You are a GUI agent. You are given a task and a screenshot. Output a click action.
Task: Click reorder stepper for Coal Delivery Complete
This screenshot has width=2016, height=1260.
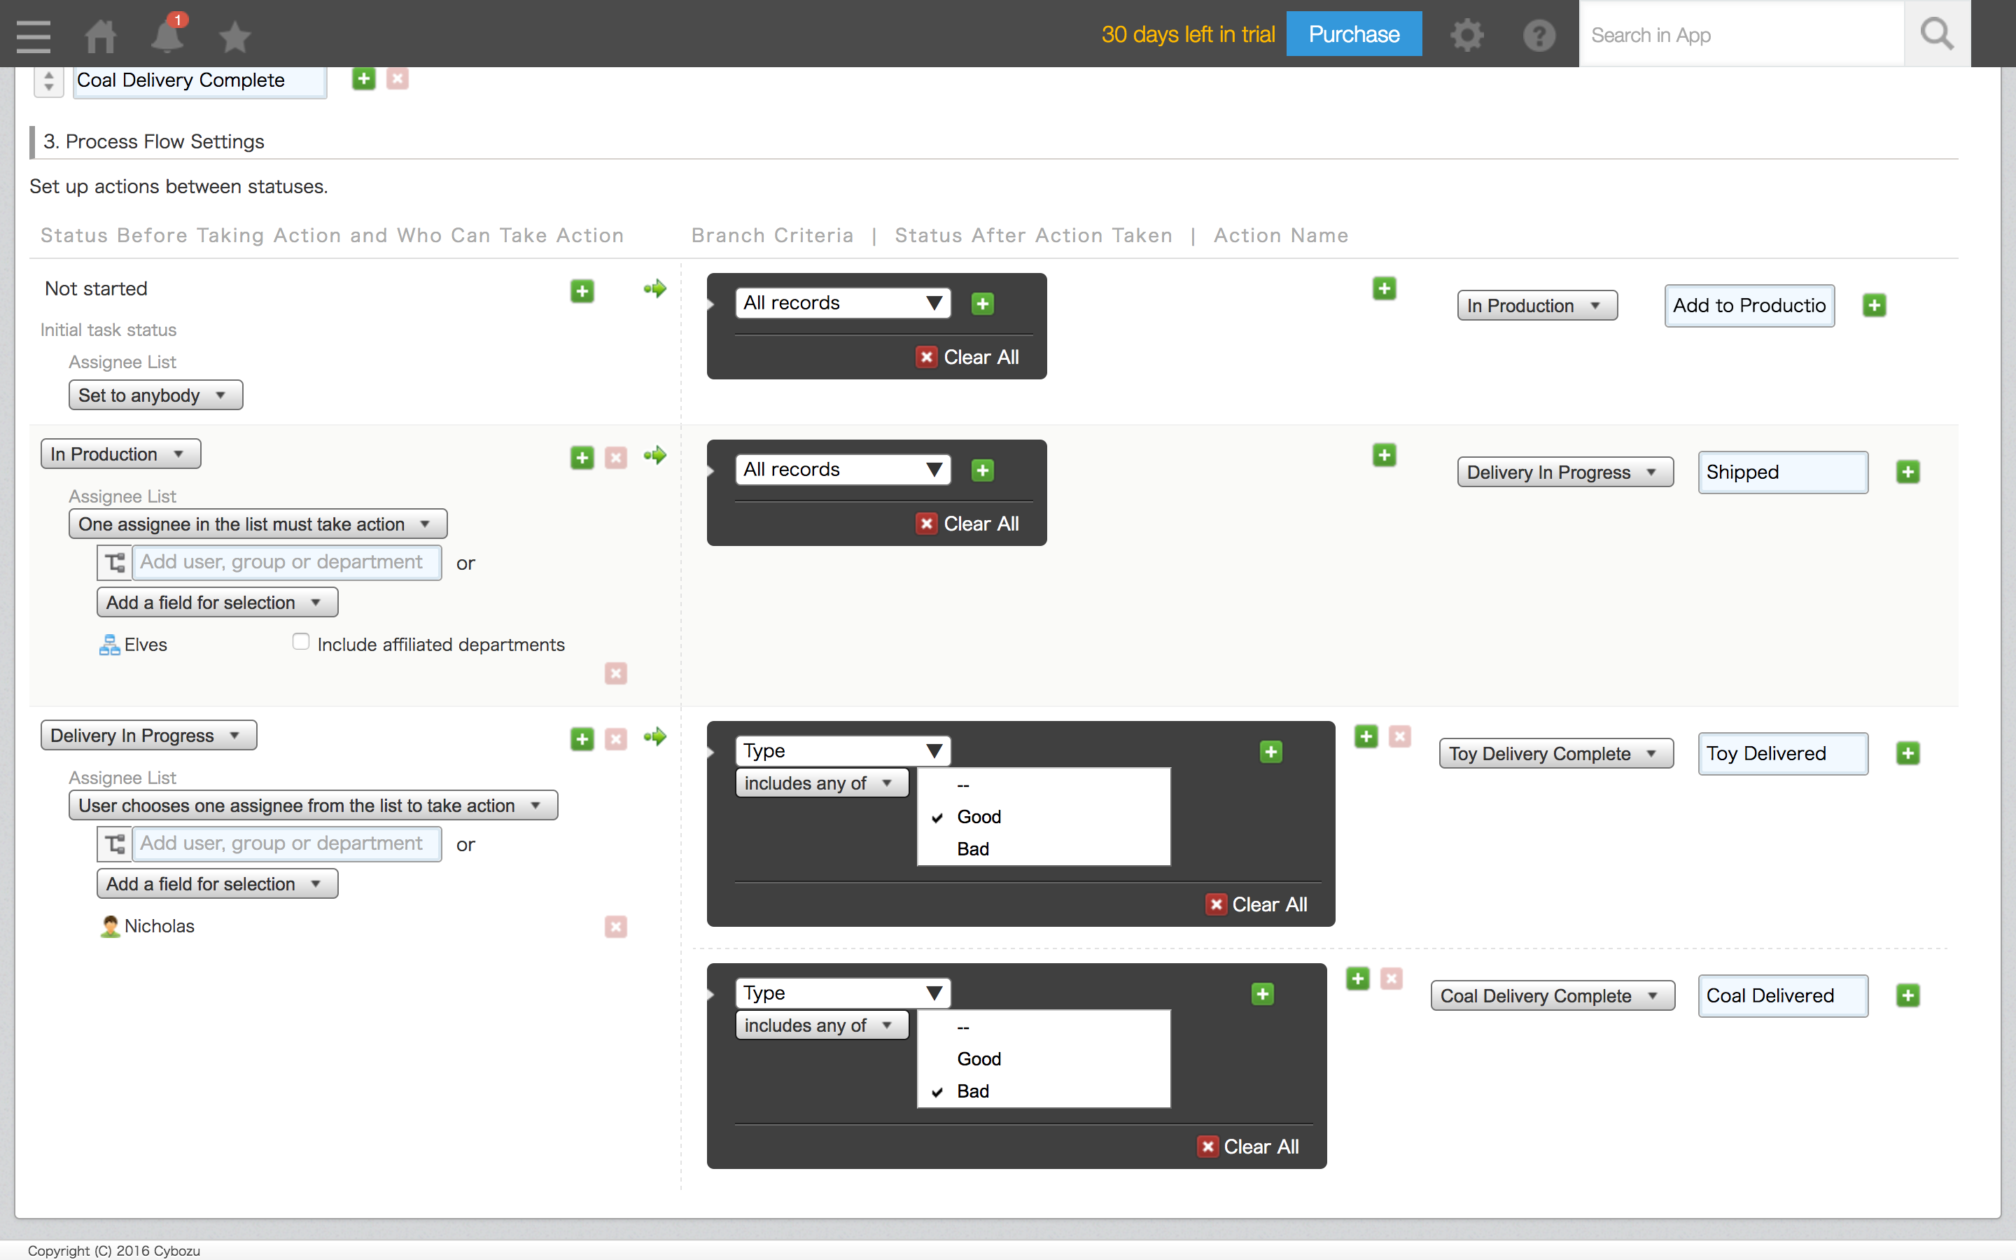[x=48, y=80]
